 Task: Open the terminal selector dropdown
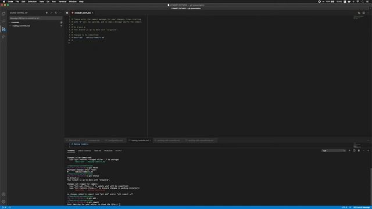(334, 151)
